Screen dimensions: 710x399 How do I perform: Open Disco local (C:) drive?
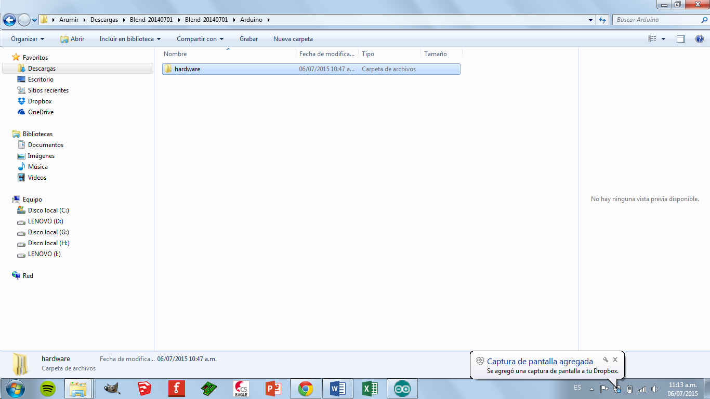click(48, 210)
